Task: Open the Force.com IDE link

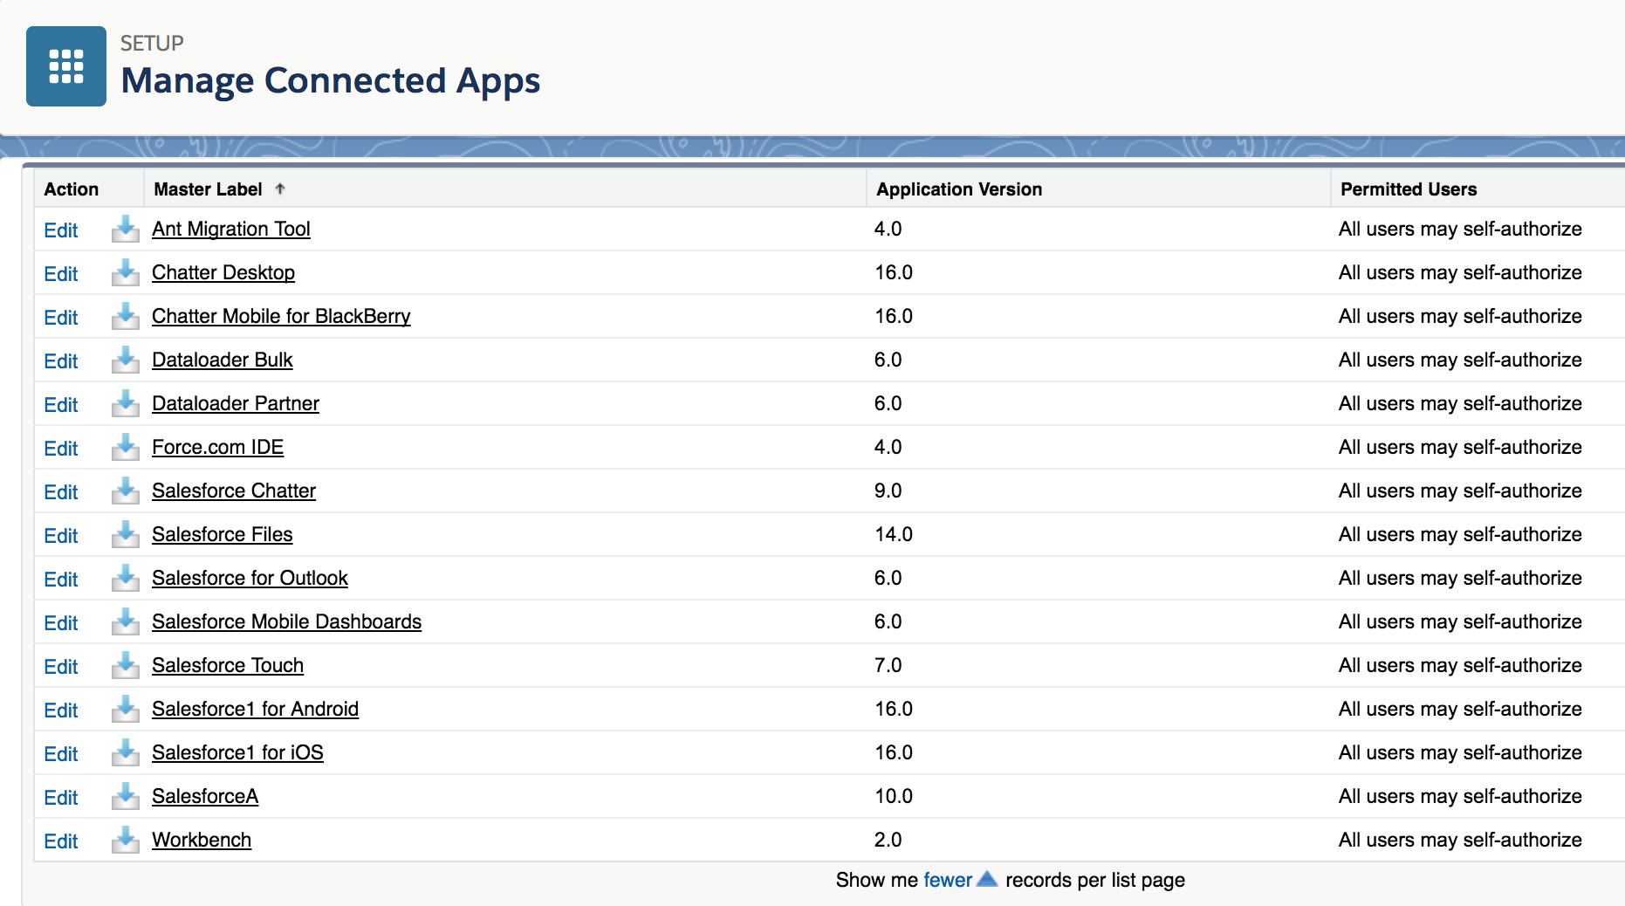Action: pos(218,447)
